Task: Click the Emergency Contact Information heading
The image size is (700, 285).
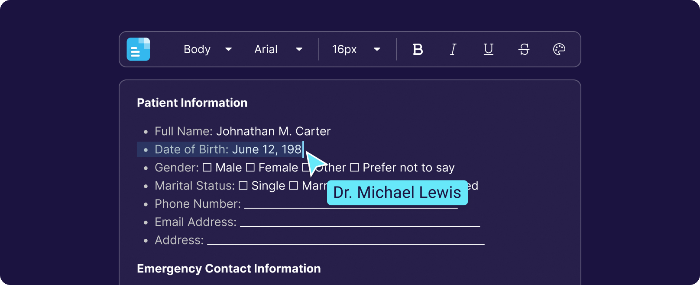Action: (229, 269)
